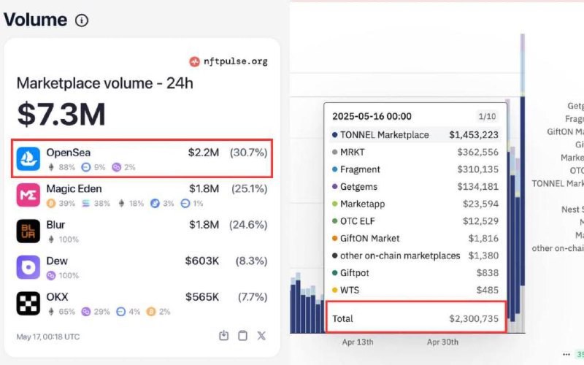Click Magic Eden's Solana 38% chain icon

(85, 204)
